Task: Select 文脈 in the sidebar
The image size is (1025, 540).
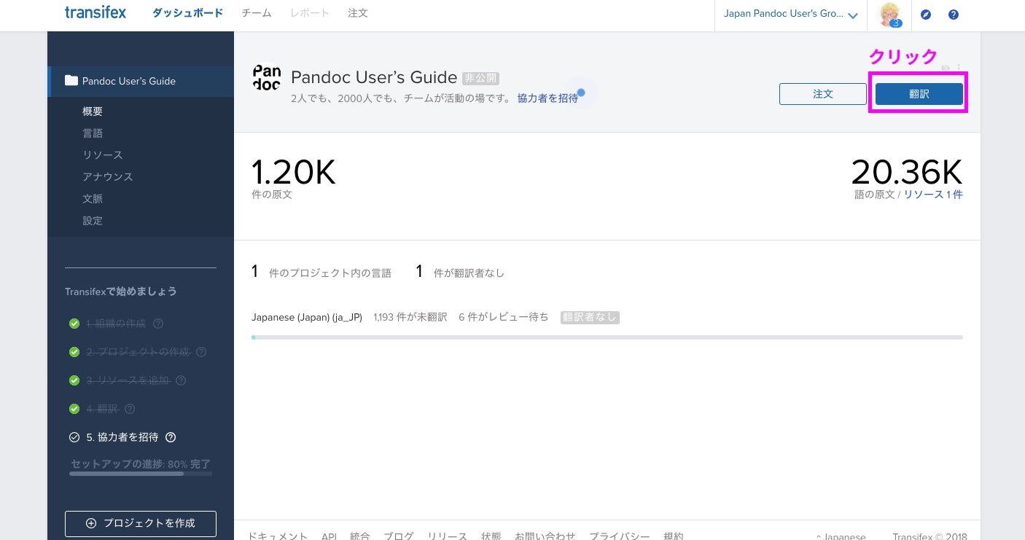Action: pyautogui.click(x=93, y=199)
